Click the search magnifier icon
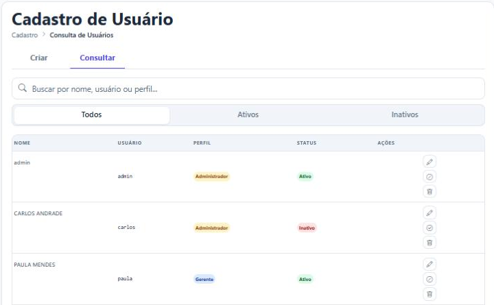 [x=23, y=88]
